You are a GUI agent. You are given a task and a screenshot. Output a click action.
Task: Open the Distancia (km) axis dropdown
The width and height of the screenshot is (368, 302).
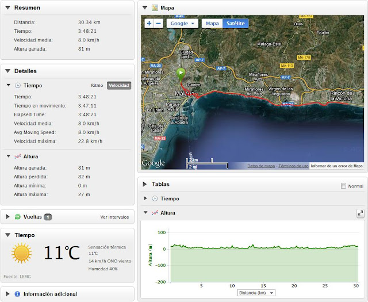tap(256, 293)
